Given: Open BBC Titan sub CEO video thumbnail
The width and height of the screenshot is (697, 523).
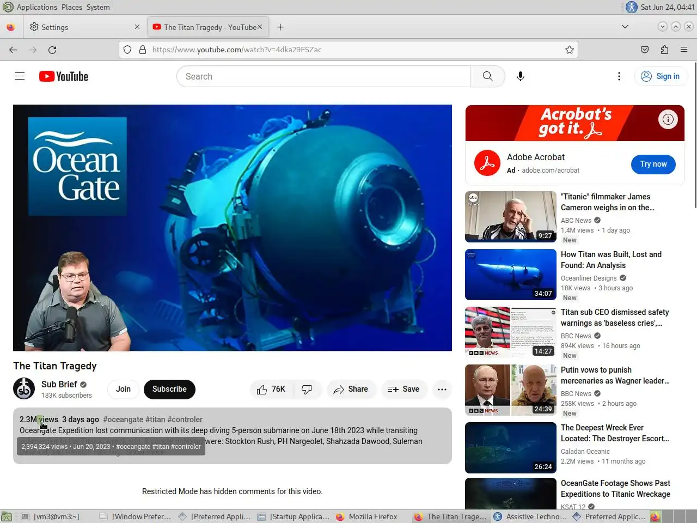Looking at the screenshot, I should 511,332.
